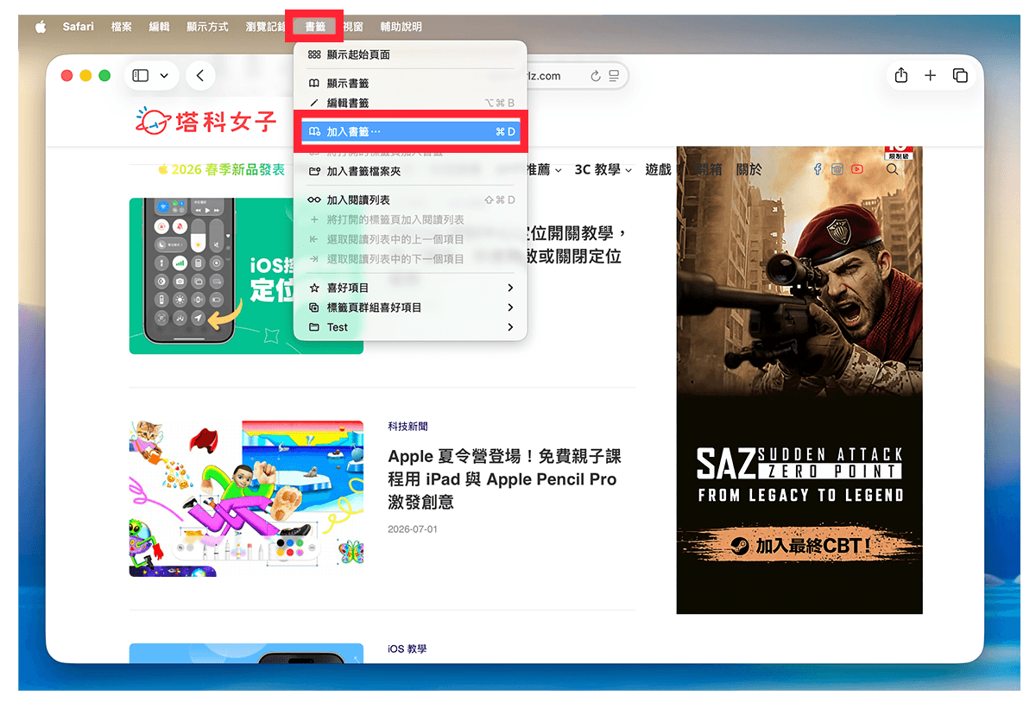Open a new tab with plus icon
The height and width of the screenshot is (709, 1036).
click(931, 76)
